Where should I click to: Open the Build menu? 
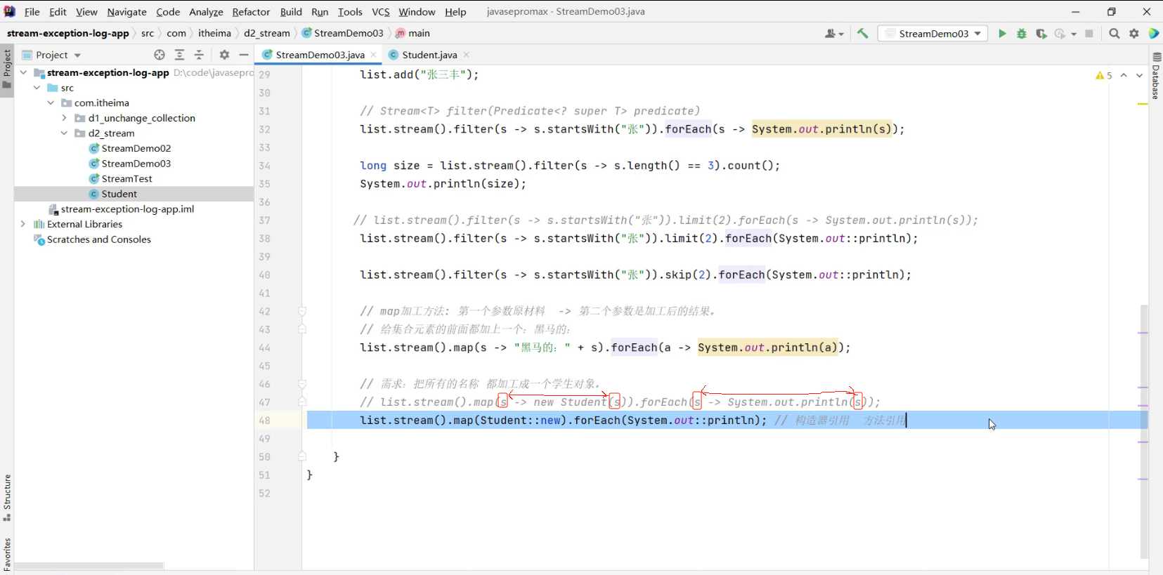point(291,12)
